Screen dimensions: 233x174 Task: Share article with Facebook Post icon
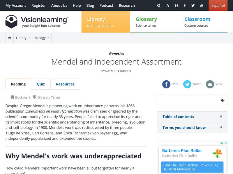(166, 84)
